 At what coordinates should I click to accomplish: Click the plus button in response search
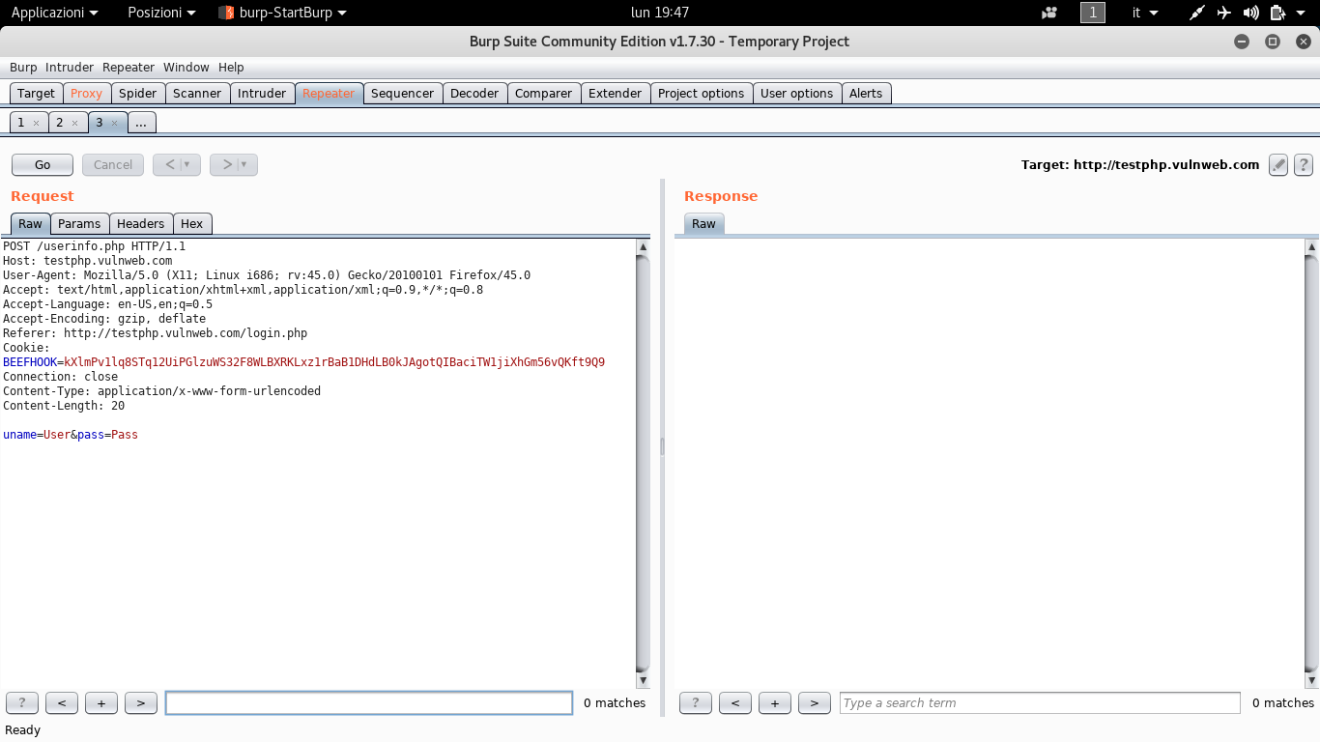775,703
